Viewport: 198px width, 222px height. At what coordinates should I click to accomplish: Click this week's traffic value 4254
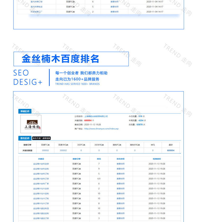click(x=141, y=120)
